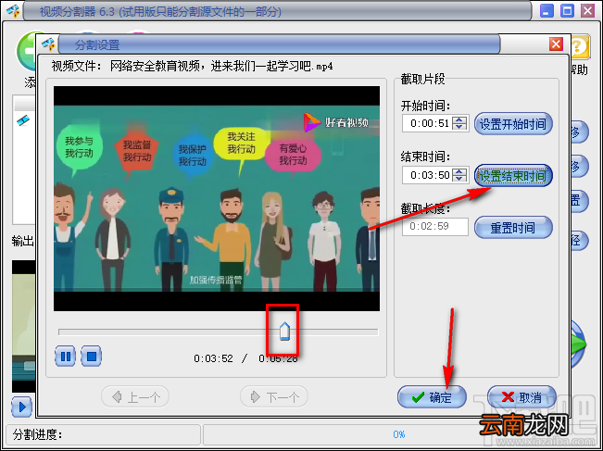603x451 pixels.
Task: Pause the video preview playback
Action: [66, 357]
